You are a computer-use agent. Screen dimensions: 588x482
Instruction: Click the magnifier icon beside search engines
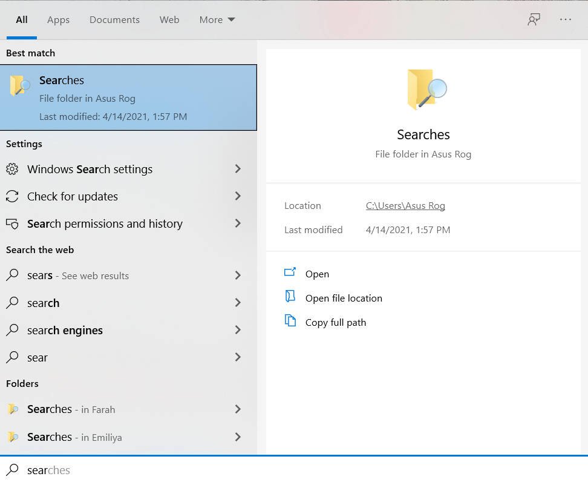click(x=12, y=330)
